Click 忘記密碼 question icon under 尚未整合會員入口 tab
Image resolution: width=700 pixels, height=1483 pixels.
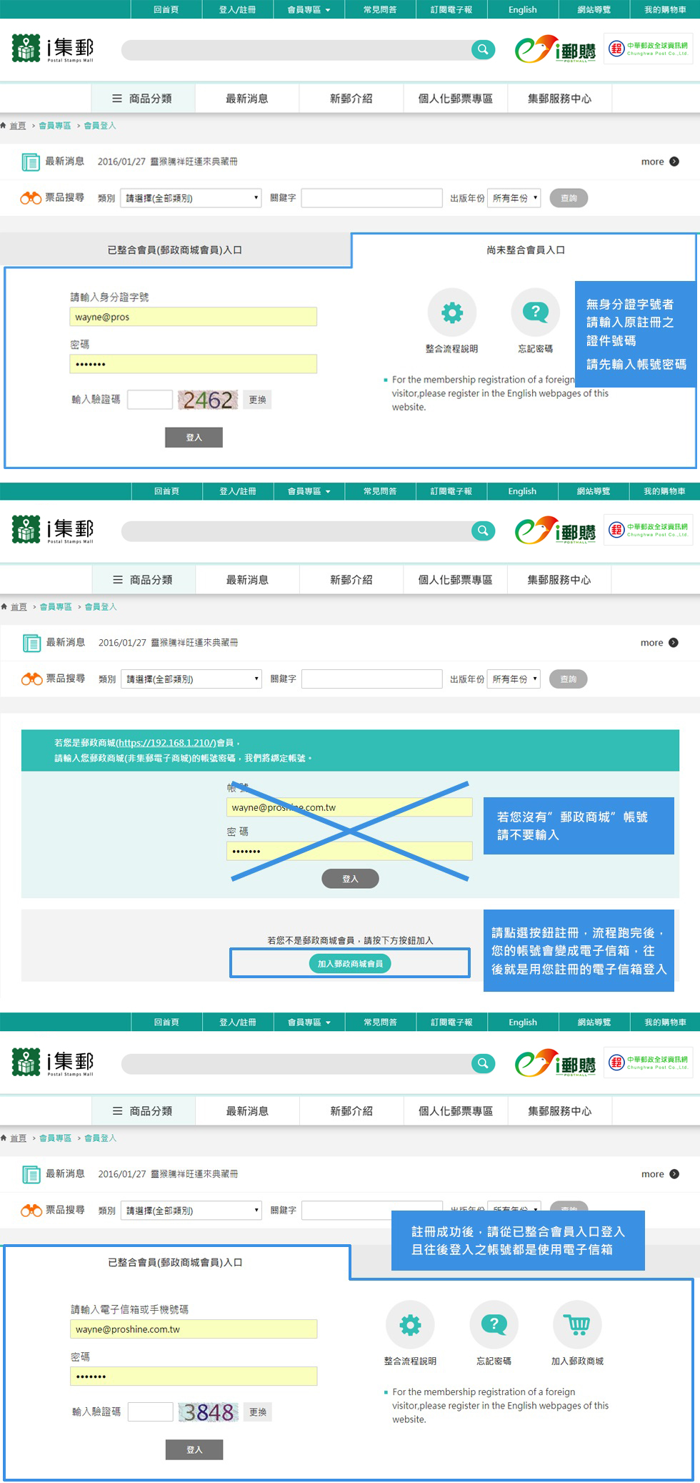[x=535, y=312]
